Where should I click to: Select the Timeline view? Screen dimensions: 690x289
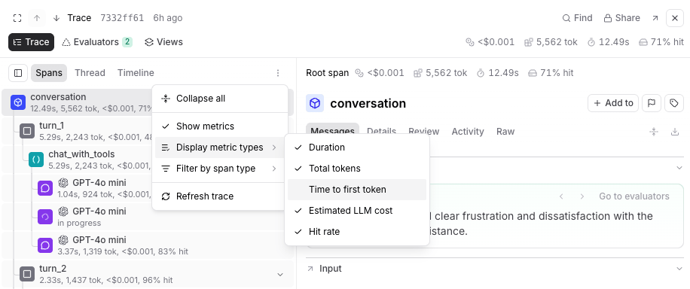[136, 73]
